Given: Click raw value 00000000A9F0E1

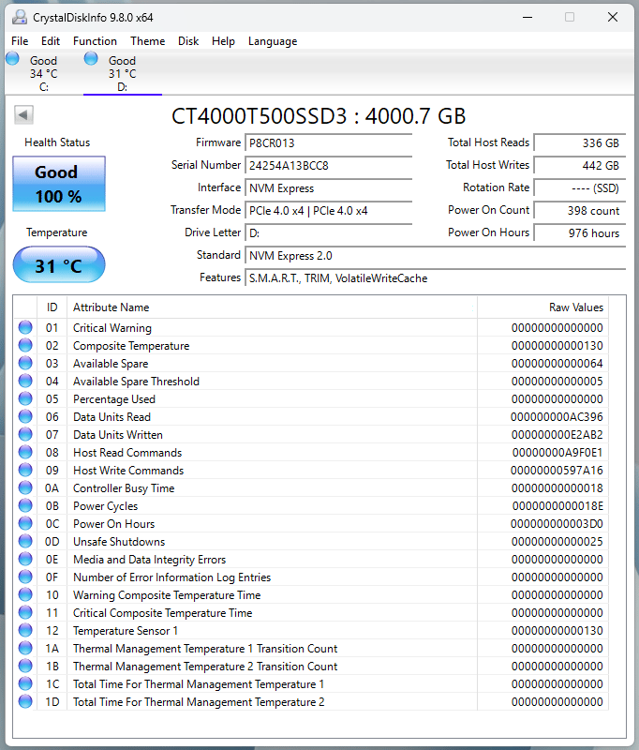Looking at the screenshot, I should [557, 453].
